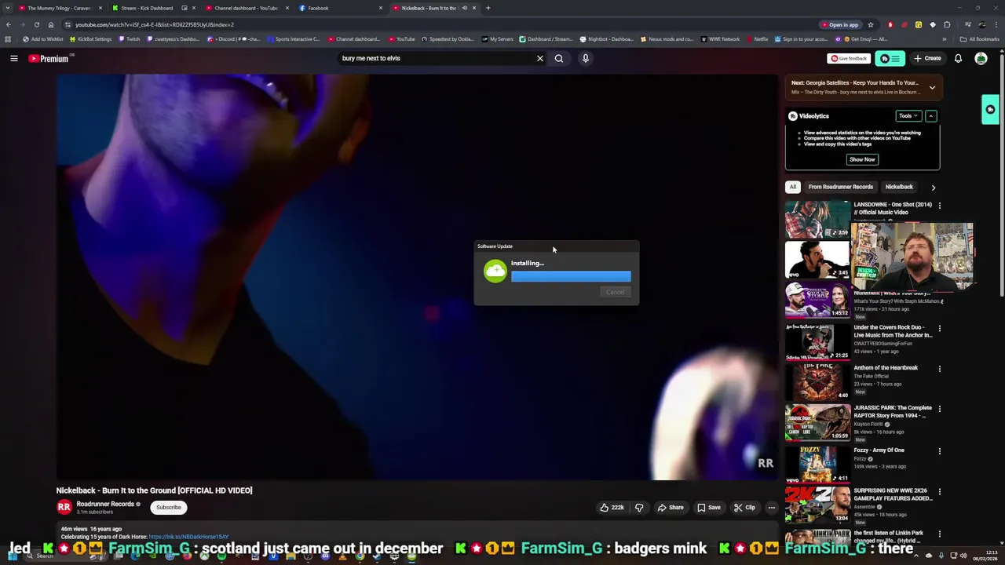Select the Nickelback filter chip
The width and height of the screenshot is (1005, 565).
899,187
